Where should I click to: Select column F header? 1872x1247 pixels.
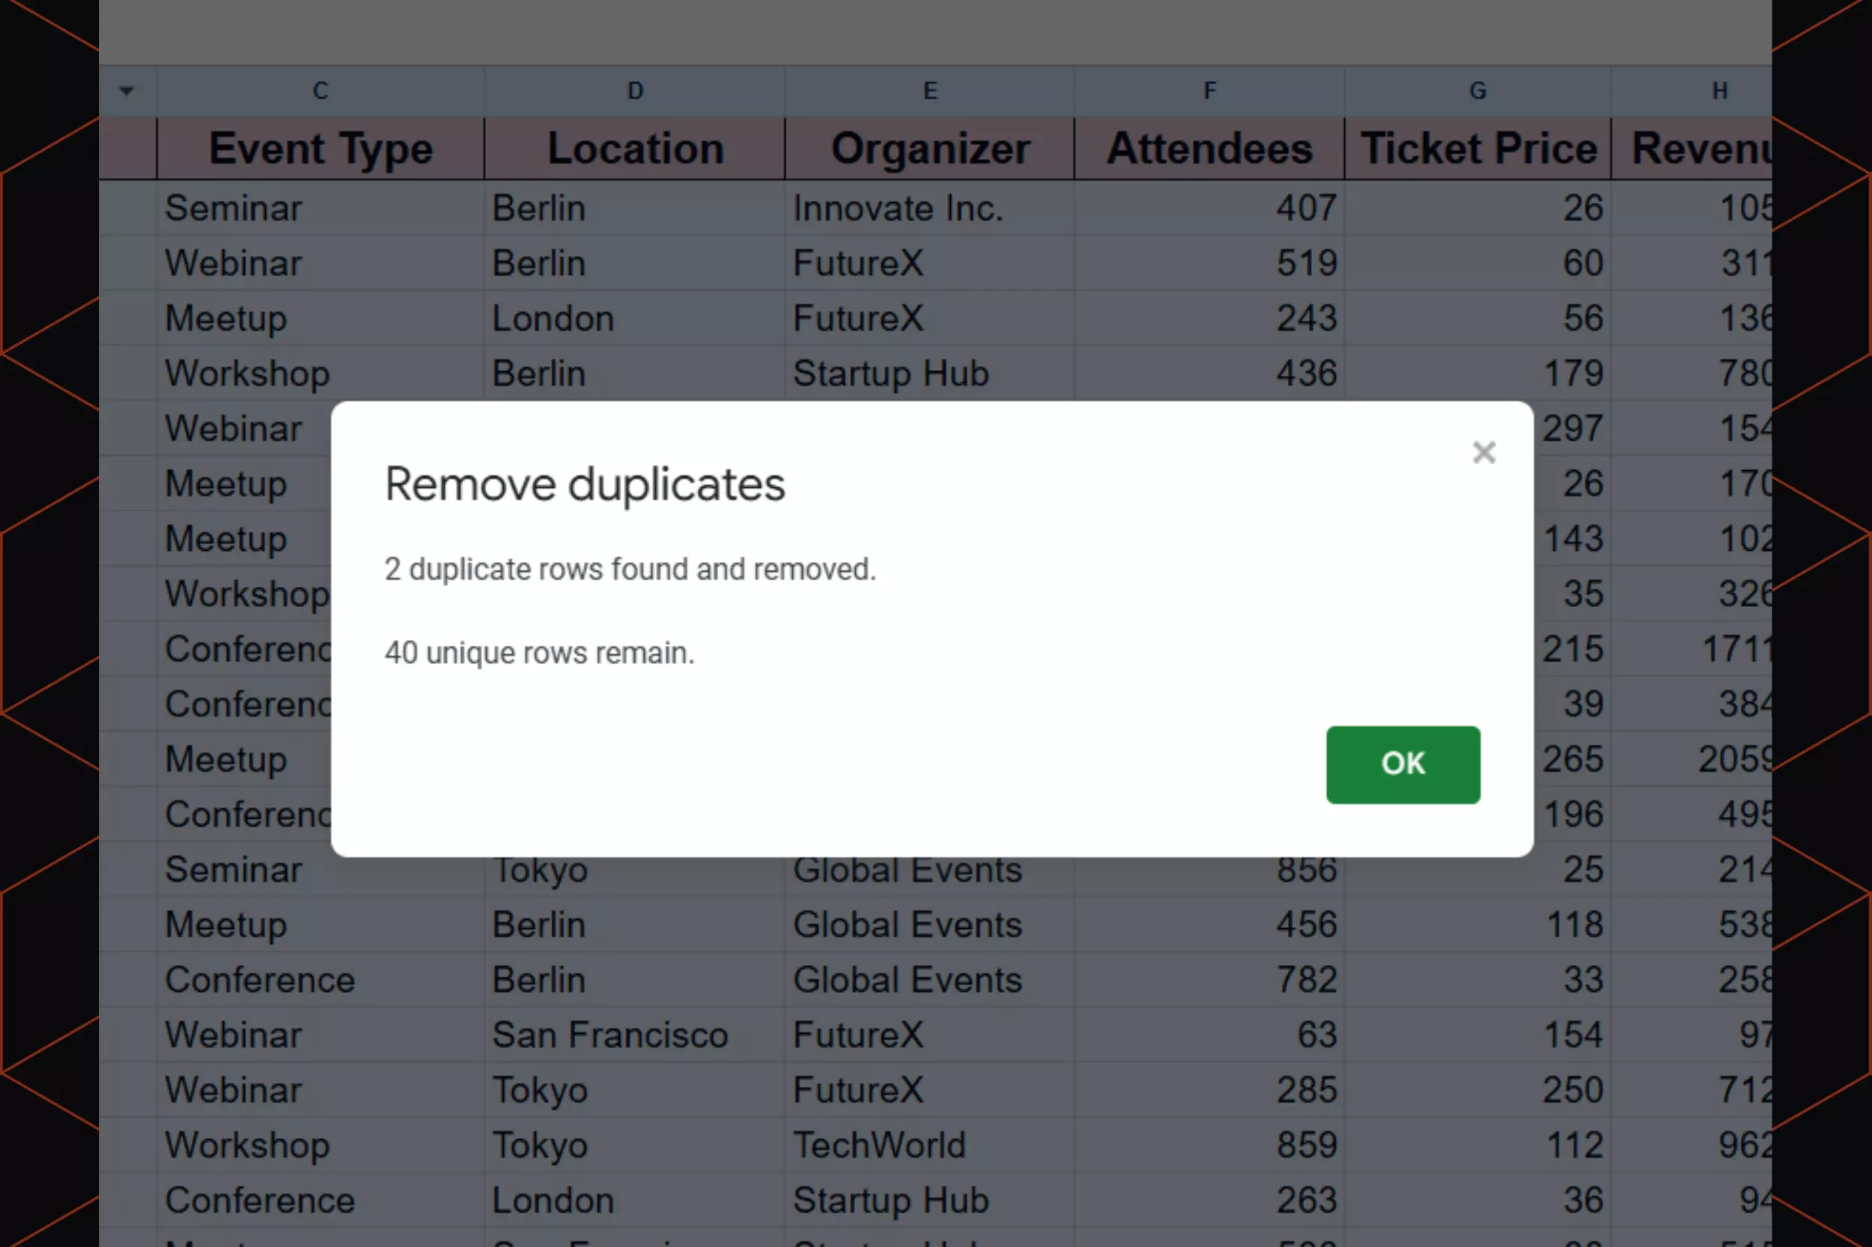pyautogui.click(x=1209, y=91)
